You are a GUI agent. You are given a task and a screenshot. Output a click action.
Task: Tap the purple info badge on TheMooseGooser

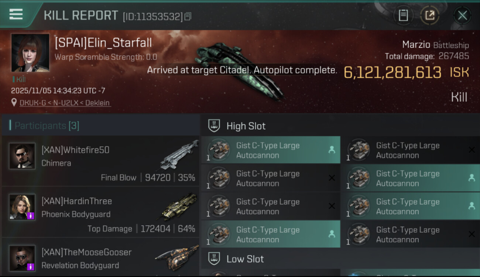tap(31, 267)
